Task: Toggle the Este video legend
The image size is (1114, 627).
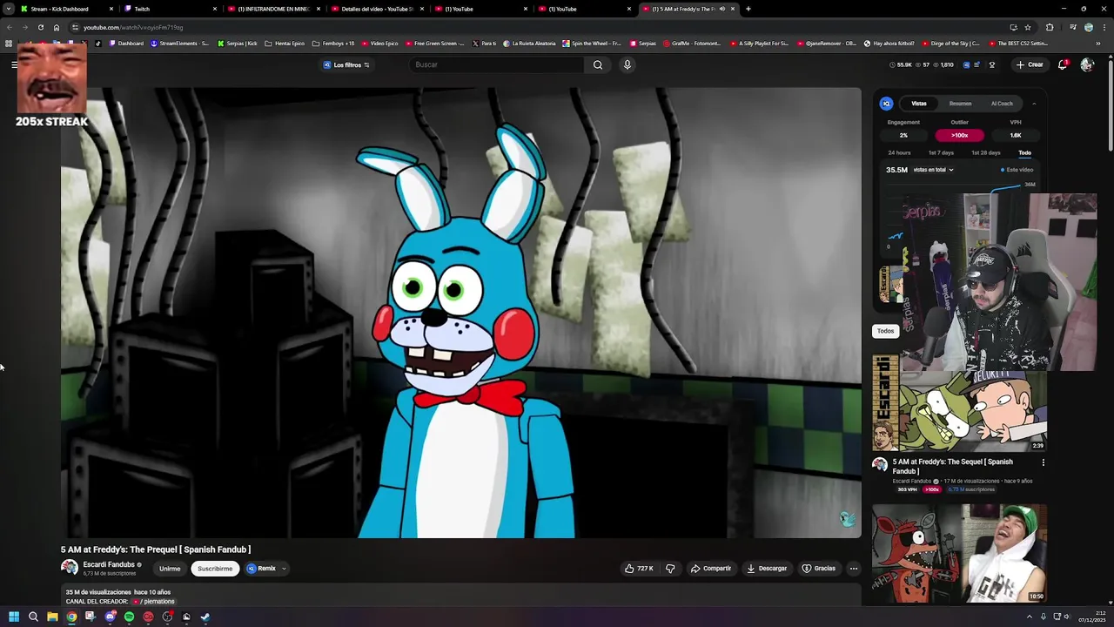Action: tap(1017, 170)
